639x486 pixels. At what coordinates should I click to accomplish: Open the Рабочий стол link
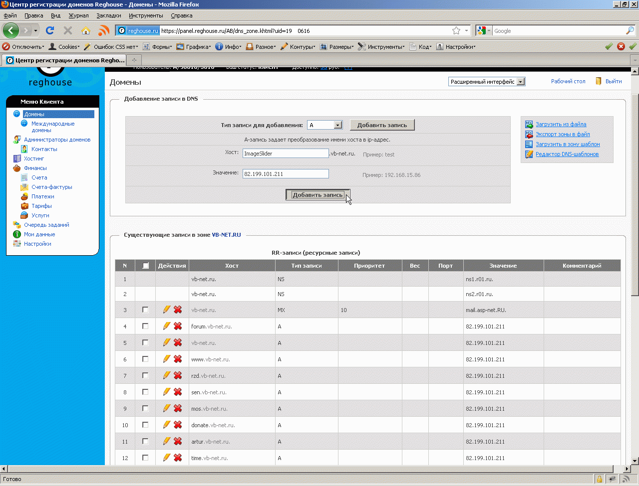coord(568,81)
